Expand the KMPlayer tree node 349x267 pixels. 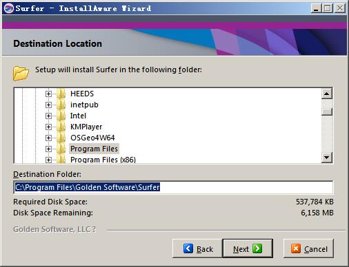[48, 127]
